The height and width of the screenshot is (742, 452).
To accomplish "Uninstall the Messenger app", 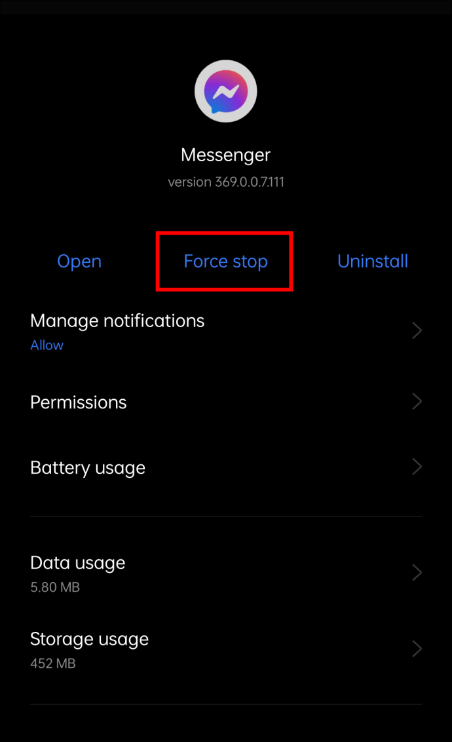I will click(373, 262).
